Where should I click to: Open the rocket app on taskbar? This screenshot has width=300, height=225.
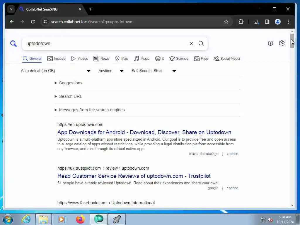point(117,219)
